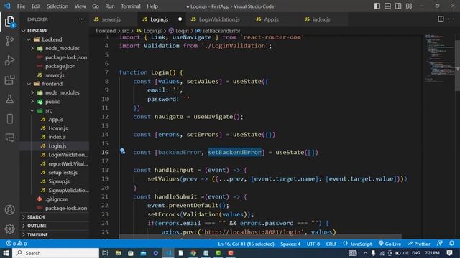Open the Help menu

152,6
